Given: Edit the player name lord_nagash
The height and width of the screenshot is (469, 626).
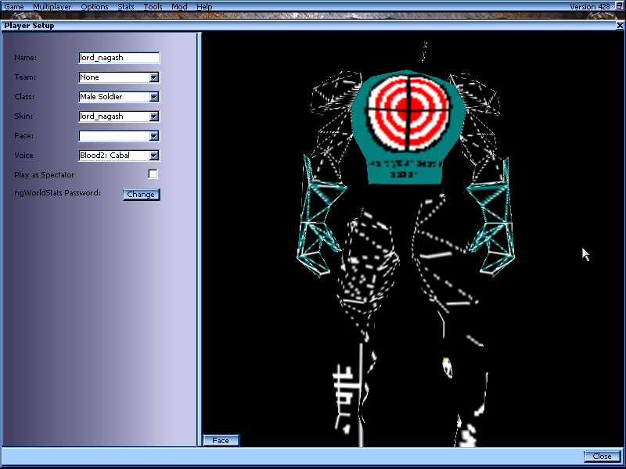Looking at the screenshot, I should [x=117, y=57].
